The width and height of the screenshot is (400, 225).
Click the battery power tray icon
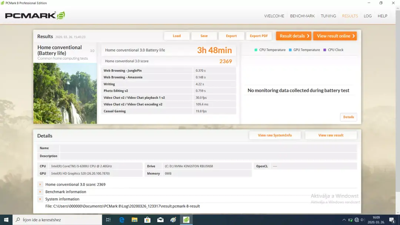click(x=350, y=220)
